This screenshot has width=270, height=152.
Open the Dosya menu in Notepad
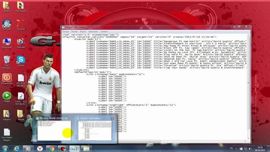(x=66, y=32)
